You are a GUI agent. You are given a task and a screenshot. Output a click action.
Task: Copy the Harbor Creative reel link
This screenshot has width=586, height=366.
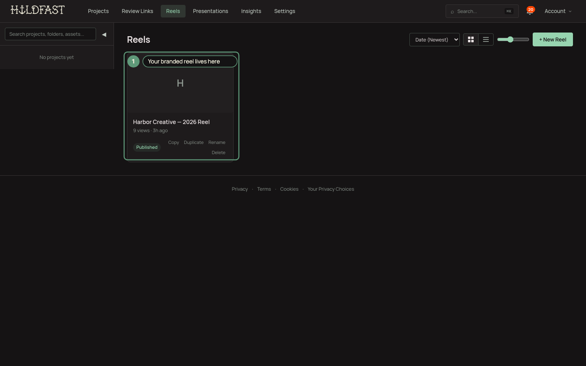click(x=173, y=142)
